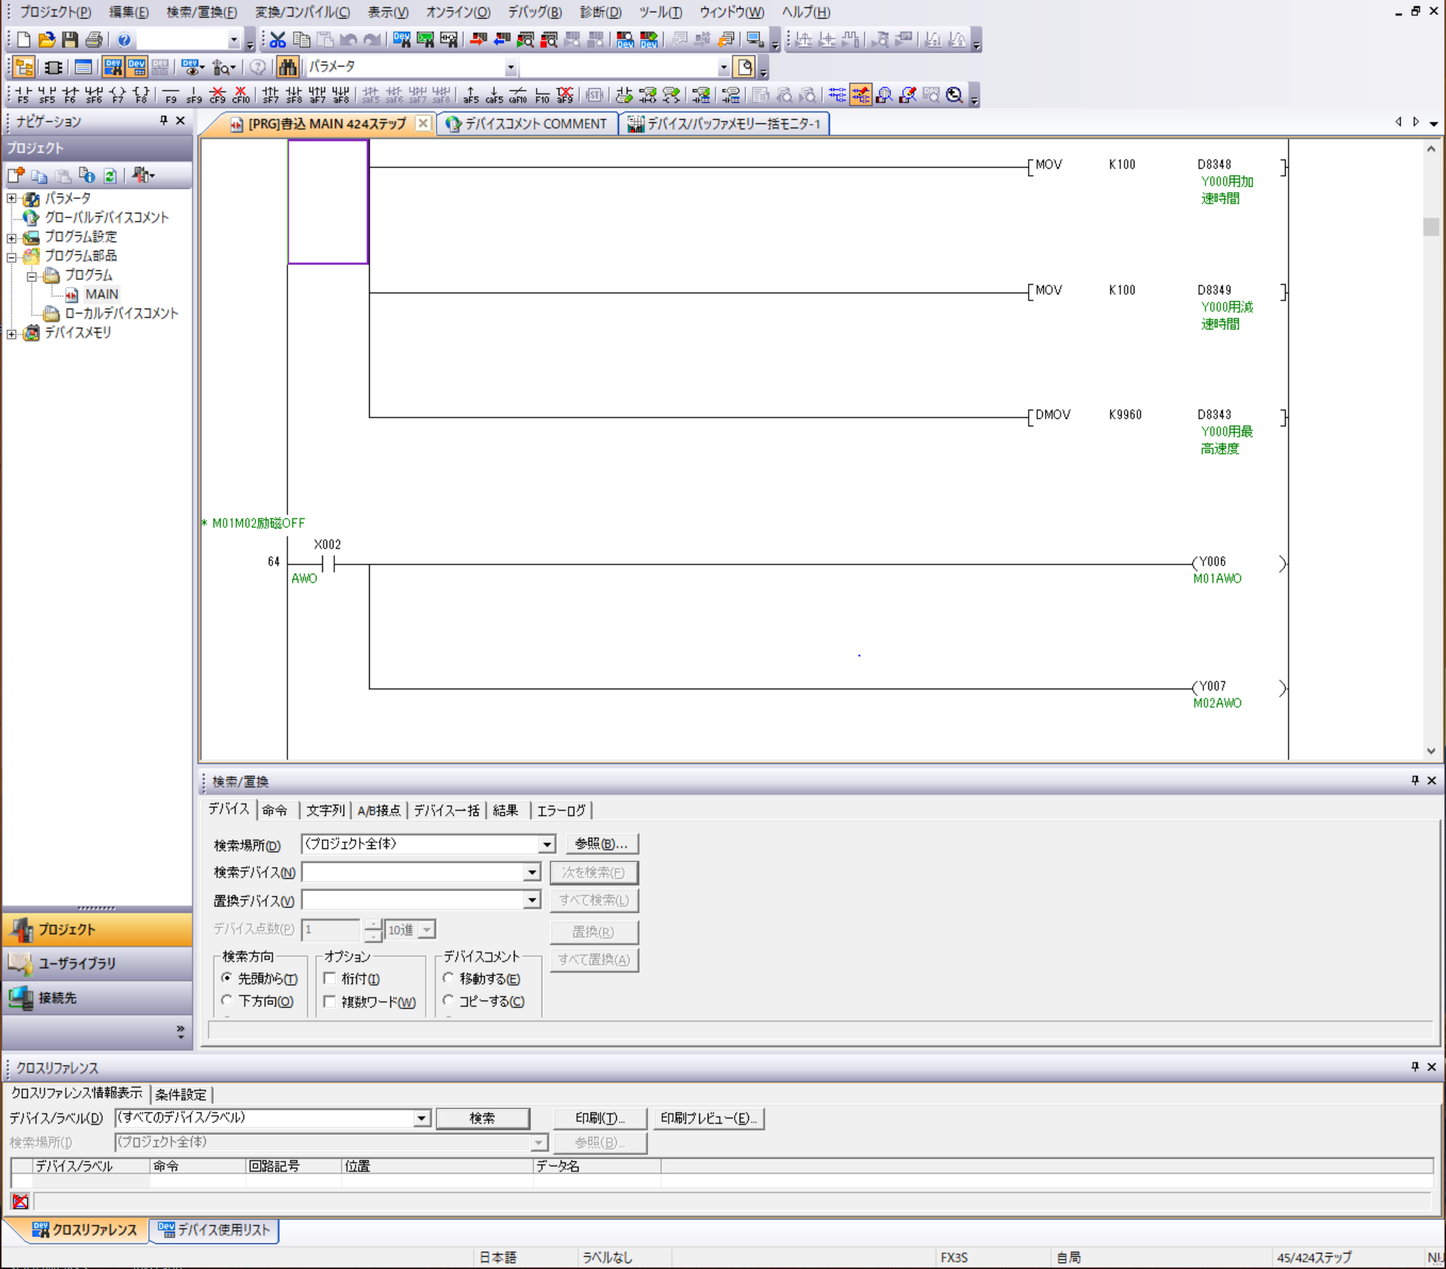Open the 検索場所 dropdown in search panel
Image resolution: width=1446 pixels, height=1269 pixels.
(x=544, y=844)
